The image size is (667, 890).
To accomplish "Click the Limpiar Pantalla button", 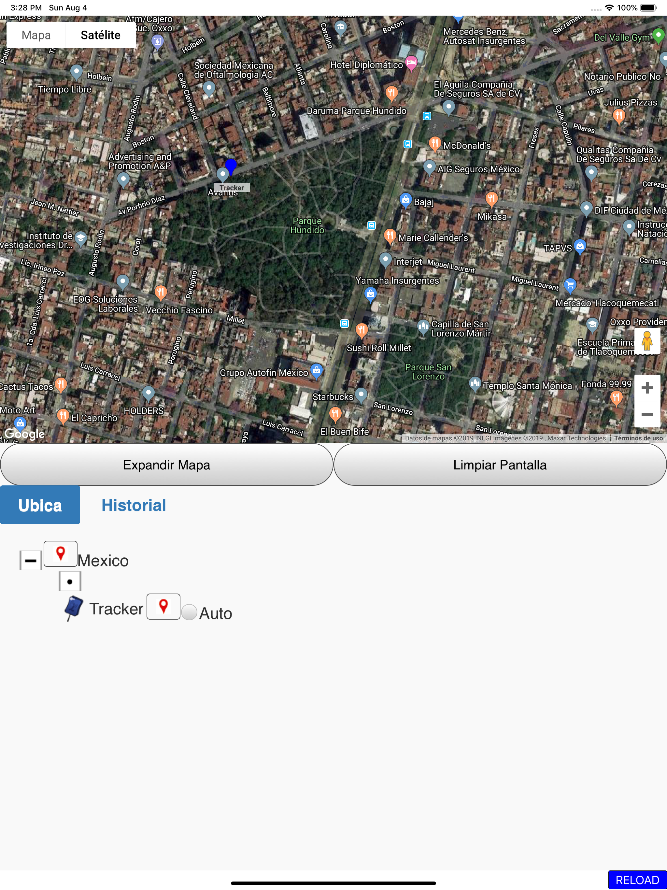I will [x=500, y=465].
